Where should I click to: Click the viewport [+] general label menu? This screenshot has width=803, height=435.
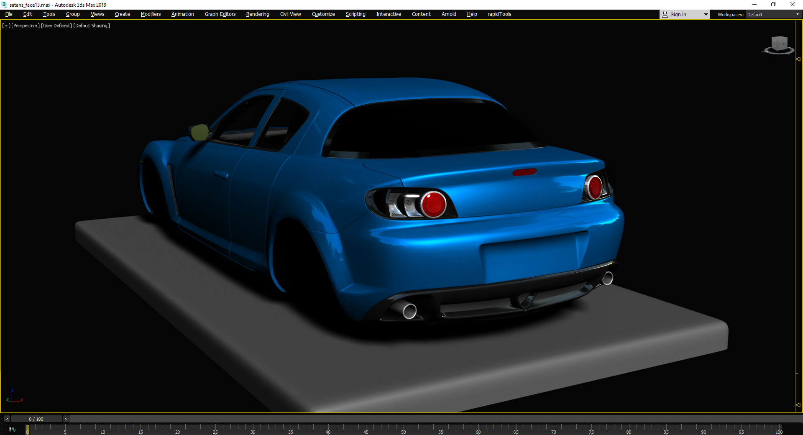6,26
